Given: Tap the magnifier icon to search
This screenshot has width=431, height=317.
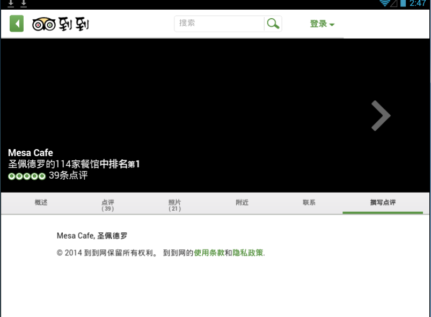Looking at the screenshot, I should (x=273, y=24).
